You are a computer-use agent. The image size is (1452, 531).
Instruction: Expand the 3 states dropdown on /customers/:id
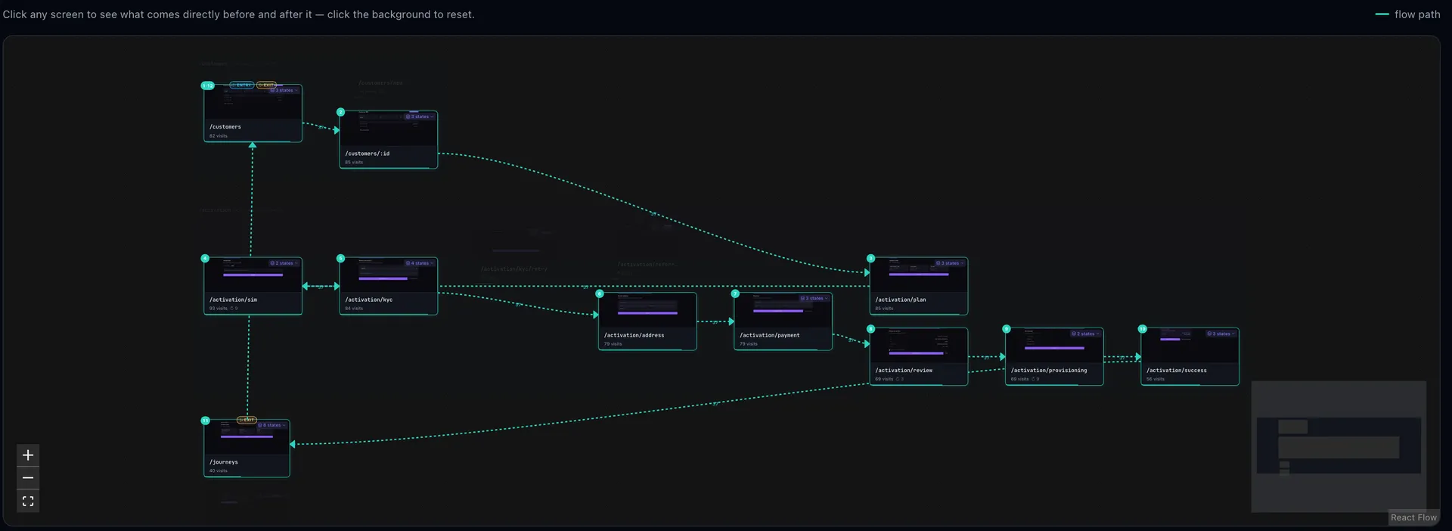tap(420, 116)
